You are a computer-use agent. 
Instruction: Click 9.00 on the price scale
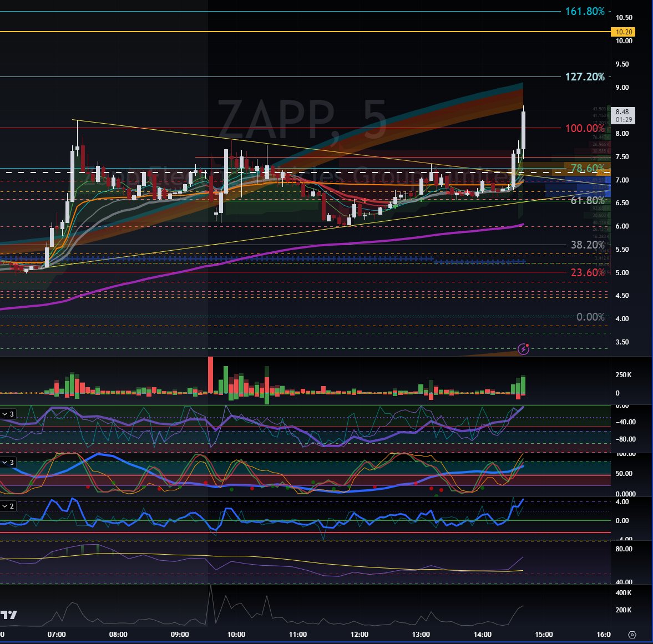click(x=622, y=88)
